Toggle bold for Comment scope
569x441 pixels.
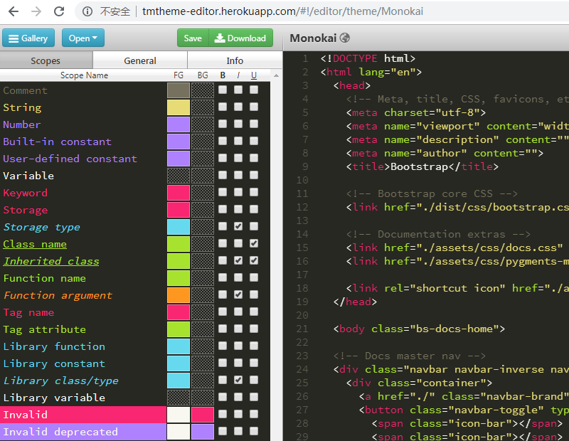[x=223, y=90]
